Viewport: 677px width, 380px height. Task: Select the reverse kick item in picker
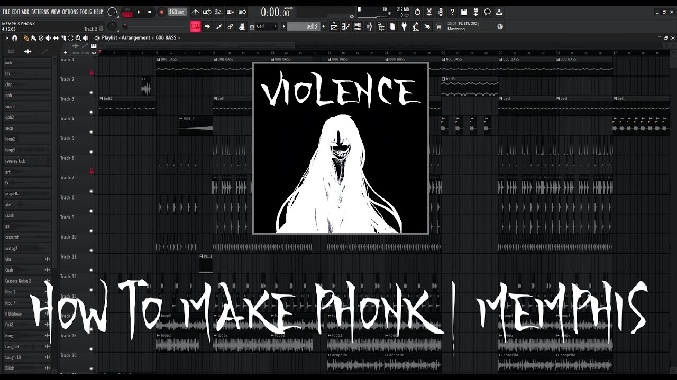[x=27, y=161]
